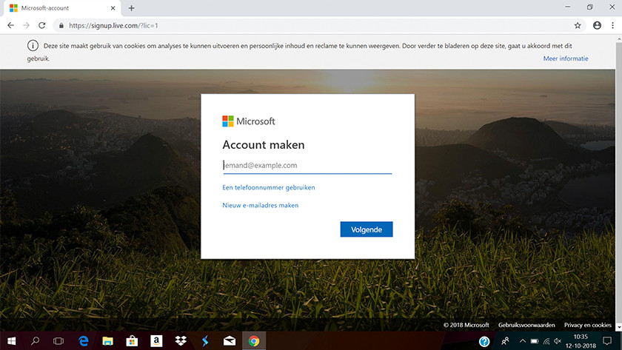
Task: Go back using the browser back arrow
Action: [x=10, y=25]
